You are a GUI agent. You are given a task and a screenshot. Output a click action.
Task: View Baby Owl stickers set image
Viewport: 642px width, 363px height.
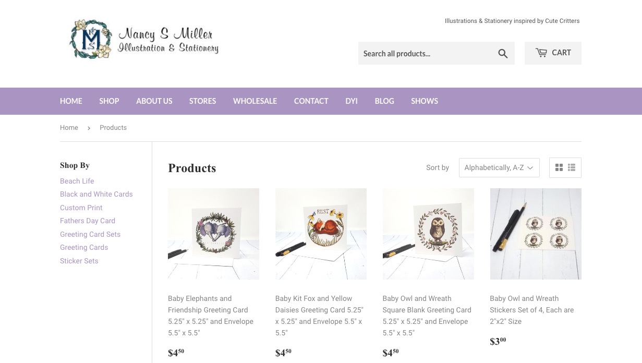pyautogui.click(x=536, y=234)
